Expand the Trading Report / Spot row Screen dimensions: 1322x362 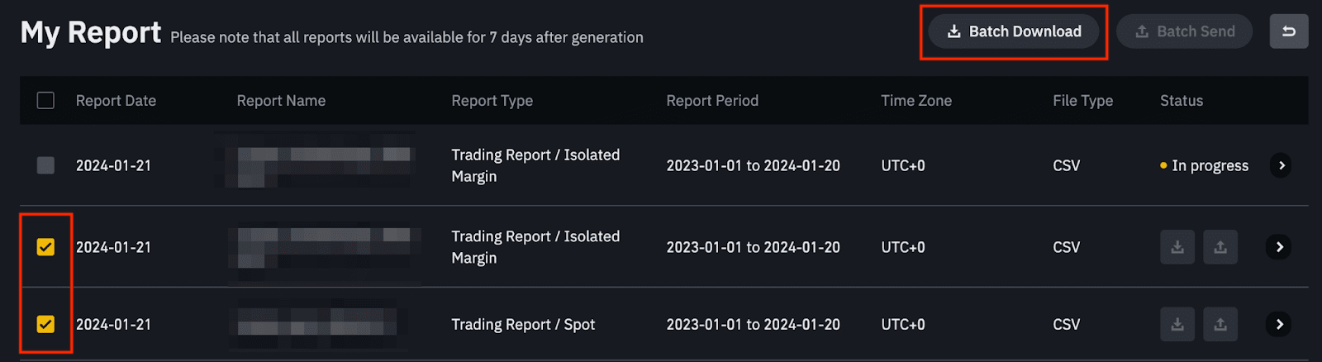click(x=1279, y=324)
